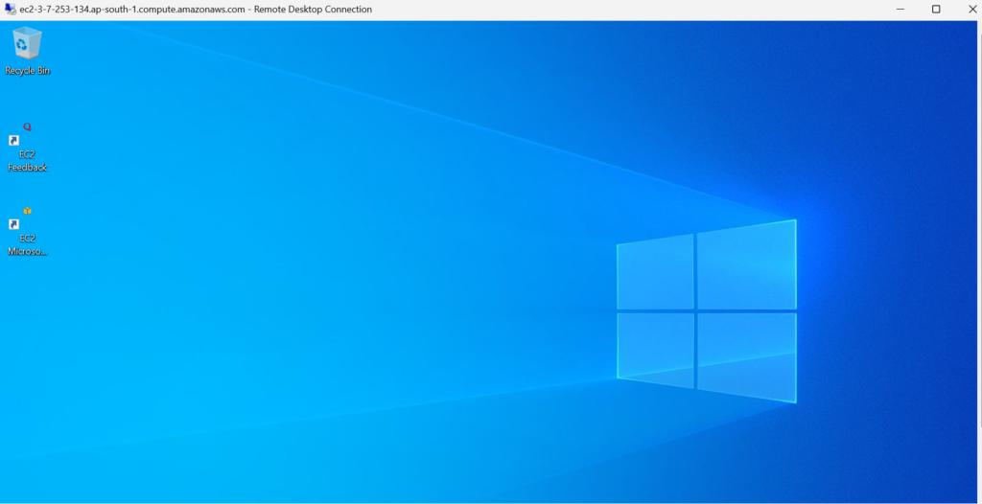Minimize the Remote Desktop Connection window
Screen dimensions: 982x504
[900, 10]
